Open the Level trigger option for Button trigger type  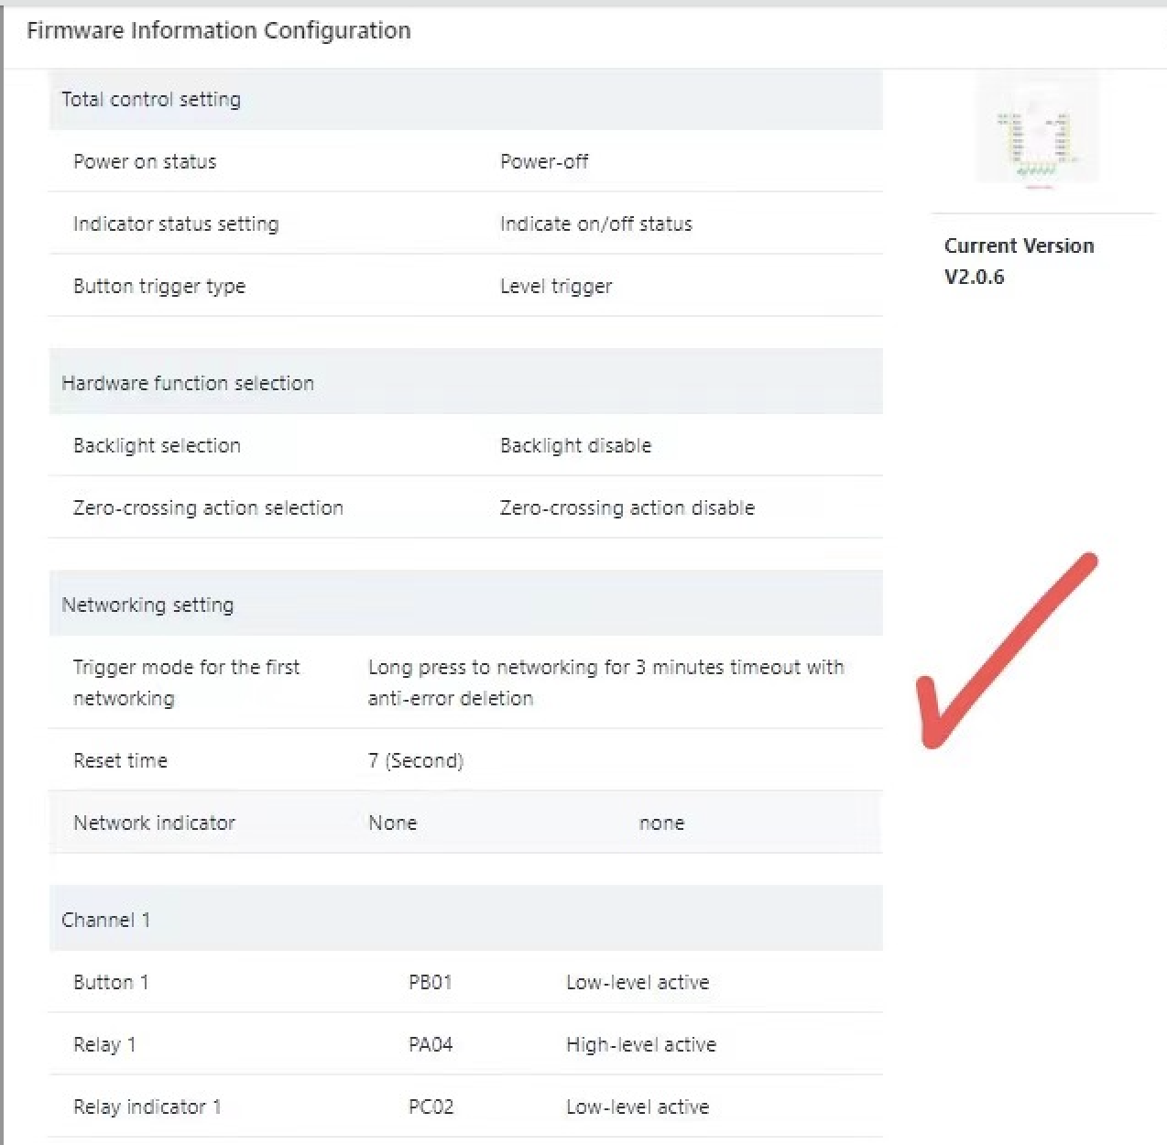pyautogui.click(x=556, y=286)
